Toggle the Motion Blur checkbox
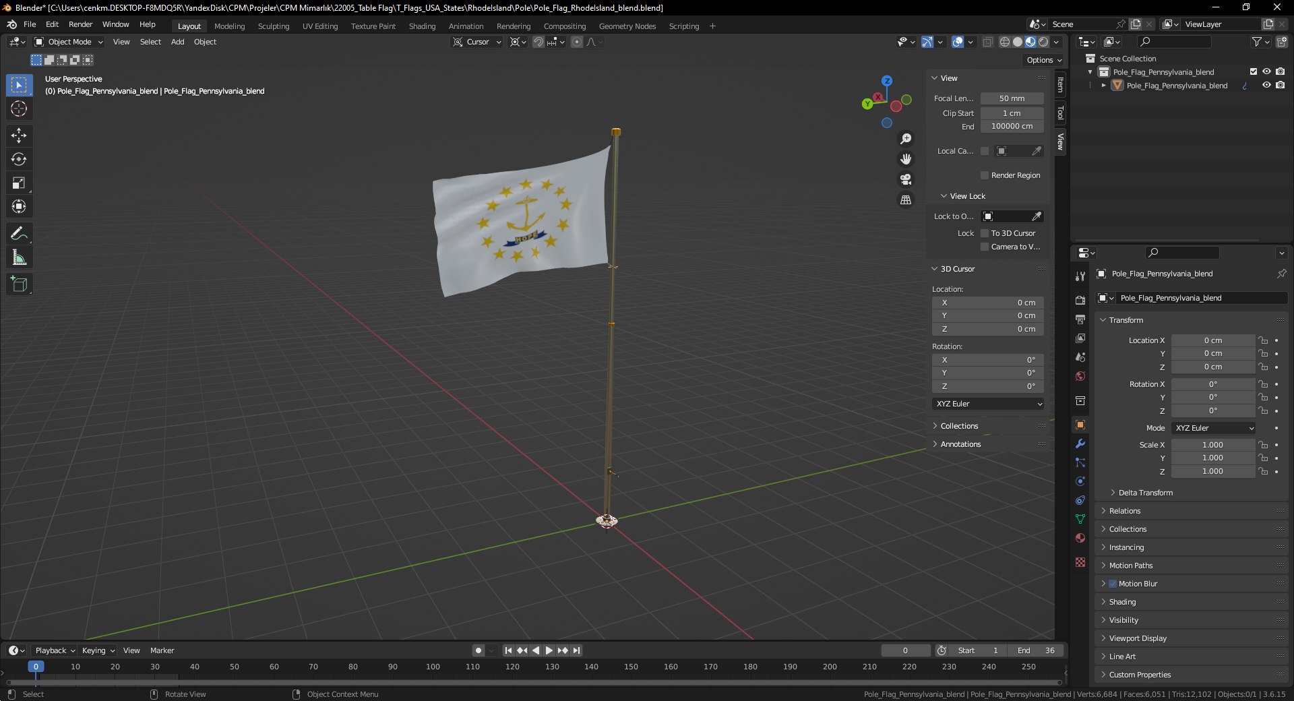The width and height of the screenshot is (1294, 701). coord(1113,584)
